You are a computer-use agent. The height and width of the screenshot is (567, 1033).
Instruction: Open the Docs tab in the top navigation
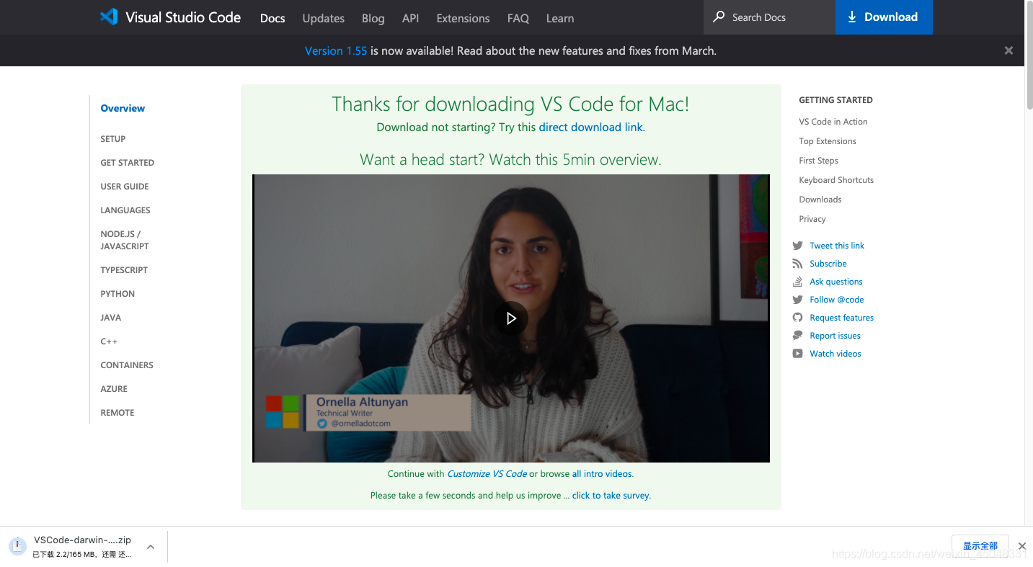click(x=272, y=18)
